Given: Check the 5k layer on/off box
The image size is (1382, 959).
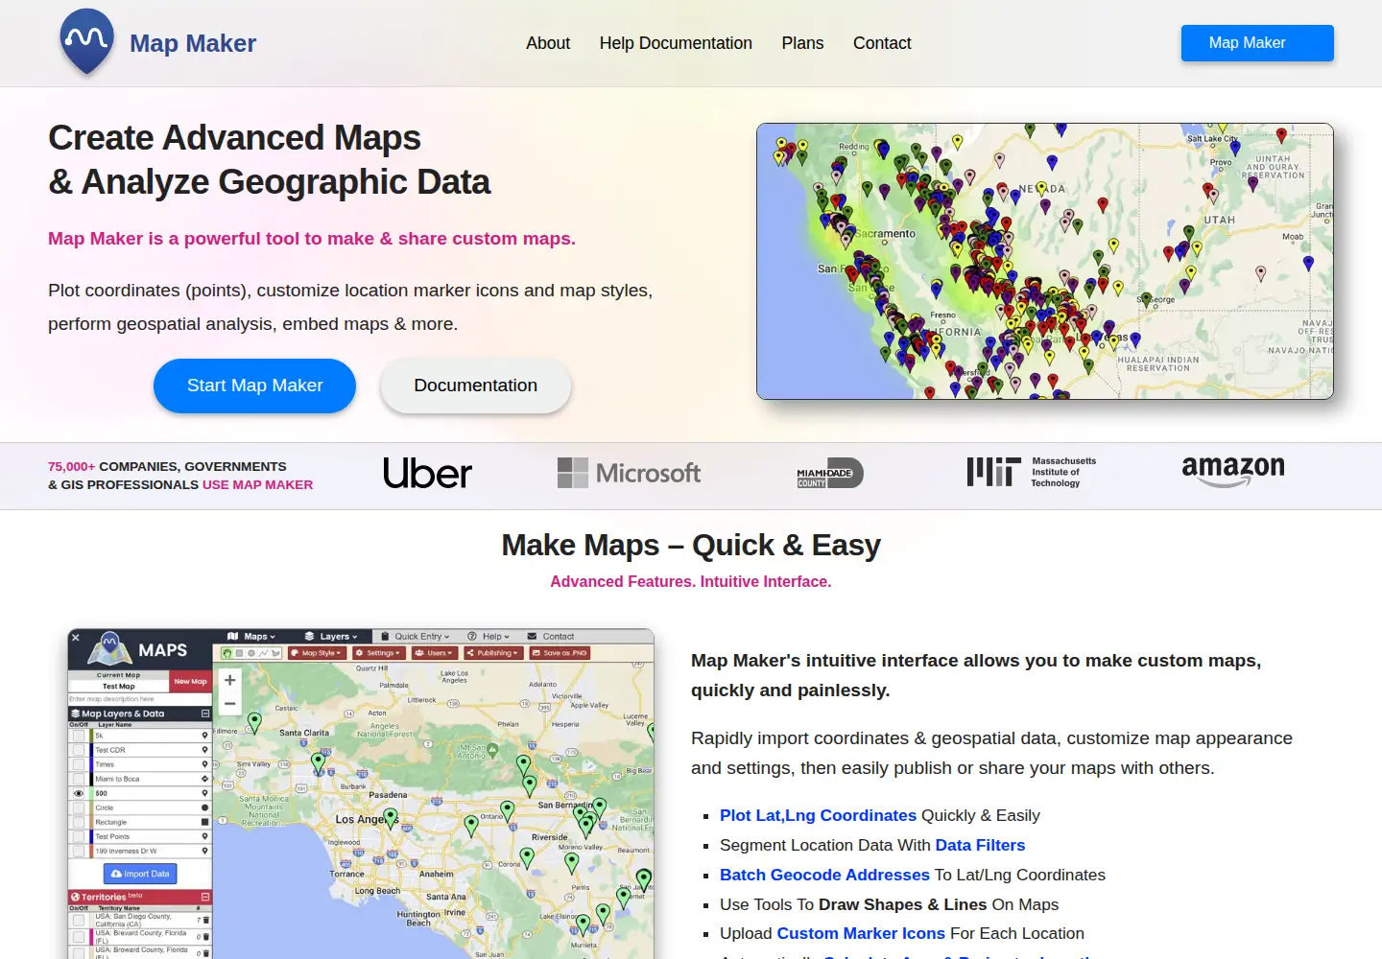Looking at the screenshot, I should click(x=79, y=736).
